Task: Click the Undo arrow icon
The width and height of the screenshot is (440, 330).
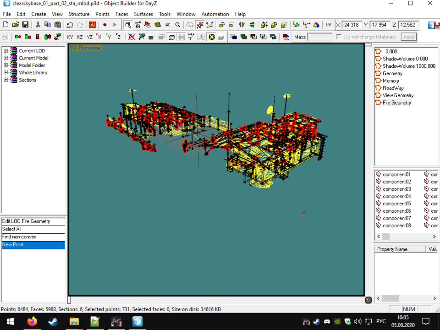Action: (70, 25)
